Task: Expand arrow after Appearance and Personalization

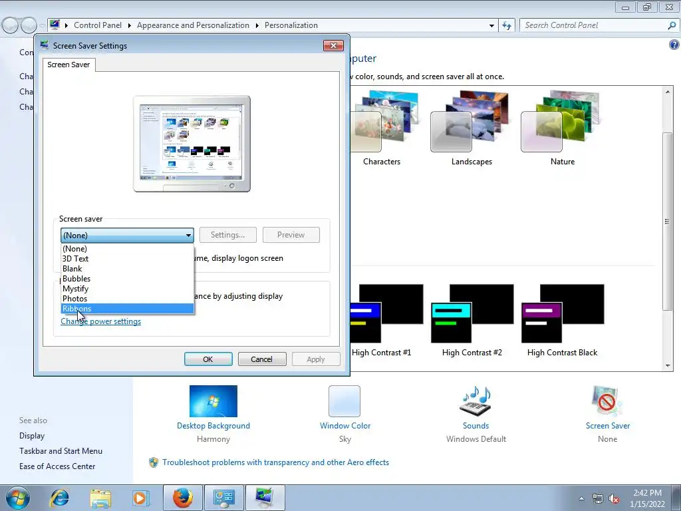Action: click(257, 26)
